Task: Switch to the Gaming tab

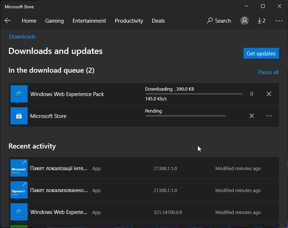Action: [x=54, y=21]
